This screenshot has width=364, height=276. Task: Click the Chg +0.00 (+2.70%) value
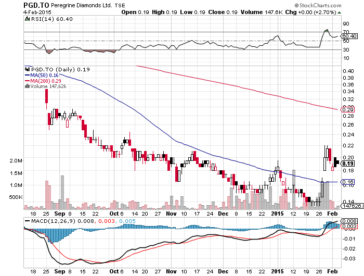point(310,12)
